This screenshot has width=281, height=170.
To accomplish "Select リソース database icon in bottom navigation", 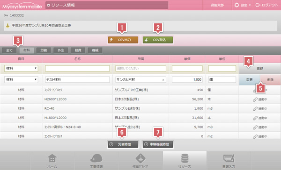I will pos(185,158).
